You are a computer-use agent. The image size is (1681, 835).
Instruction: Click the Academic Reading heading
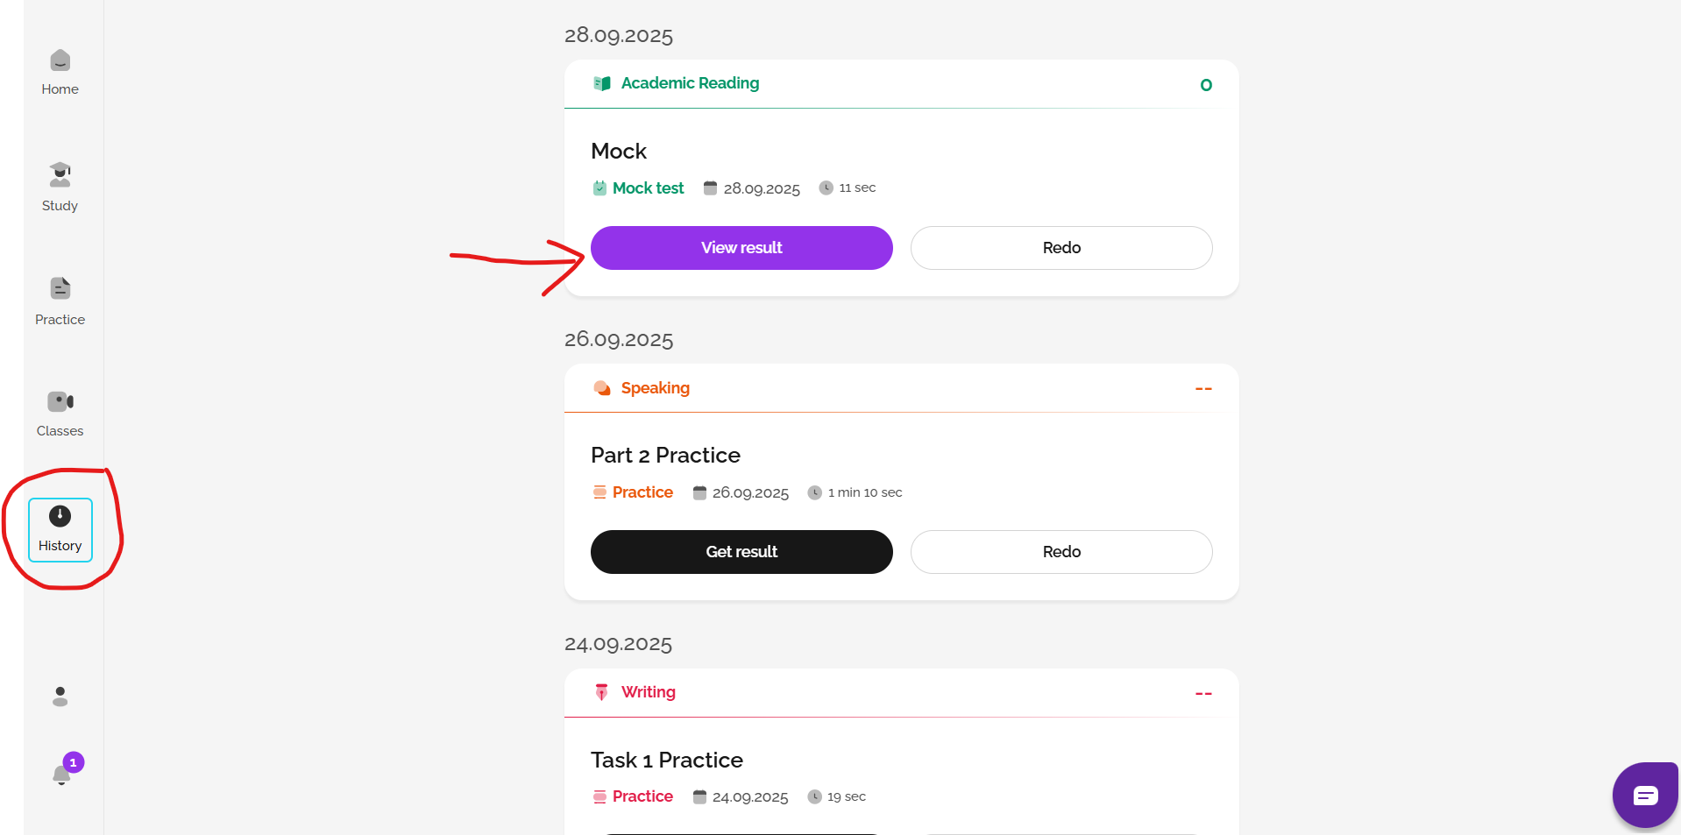point(690,83)
